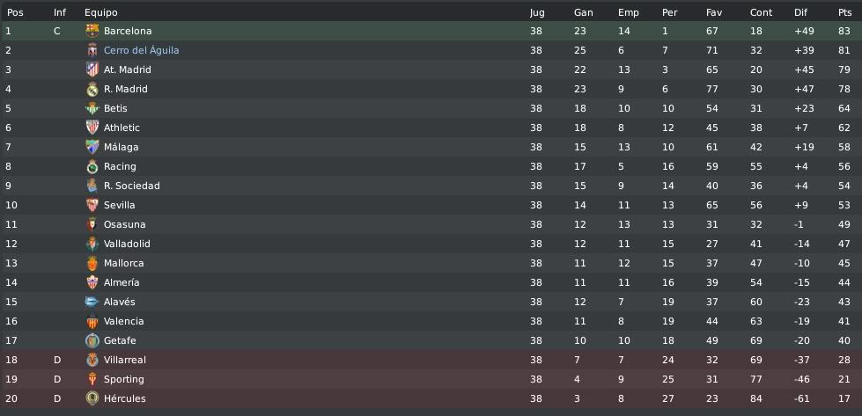Image resolution: width=862 pixels, height=416 pixels.
Task: Select the Sporting relegation row
Action: point(431,379)
